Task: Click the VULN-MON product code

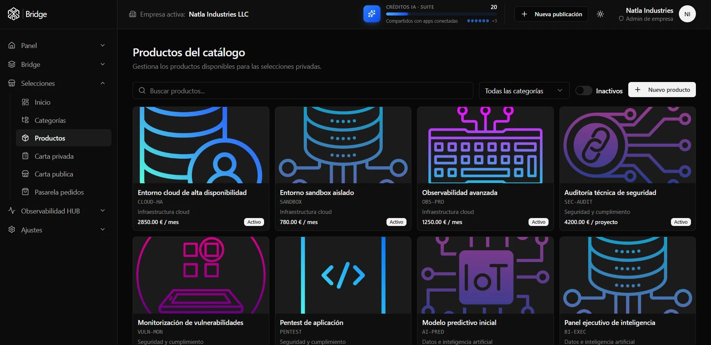Action: [x=150, y=332]
